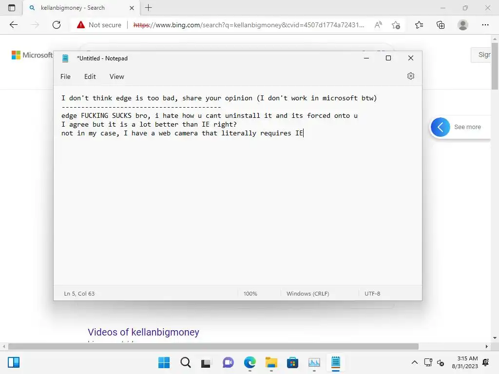The width and height of the screenshot is (499, 374).
Task: Minimize the Notepad window
Action: 366,58
